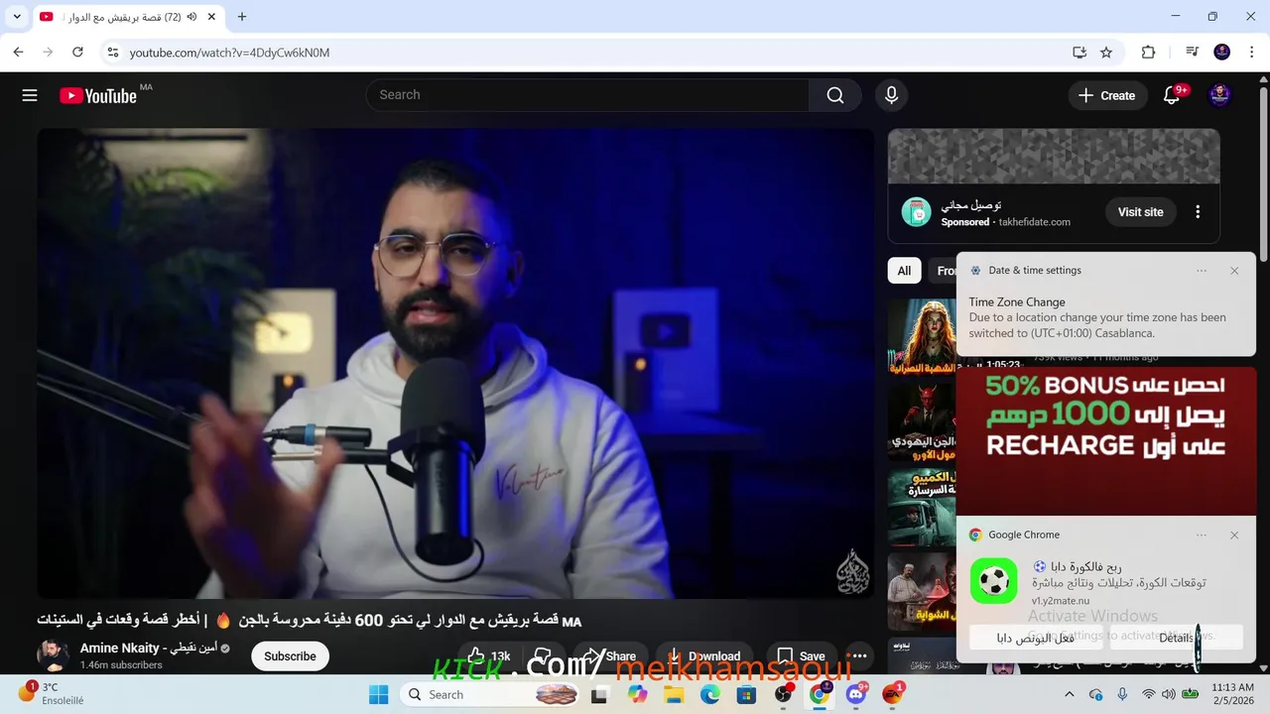The height and width of the screenshot is (714, 1270).
Task: Open File Explorer from taskbar
Action: 673,694
